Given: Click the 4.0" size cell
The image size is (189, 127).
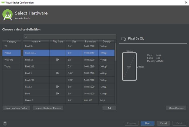Looking at the screenshot, I should [x=74, y=100].
